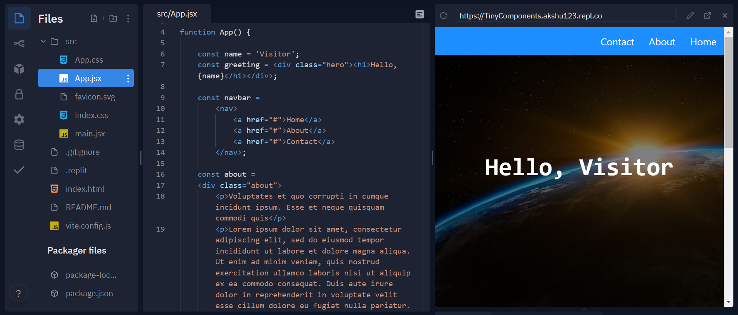The height and width of the screenshot is (315, 738).
Task: Click About link in preview navbar
Action: point(662,42)
